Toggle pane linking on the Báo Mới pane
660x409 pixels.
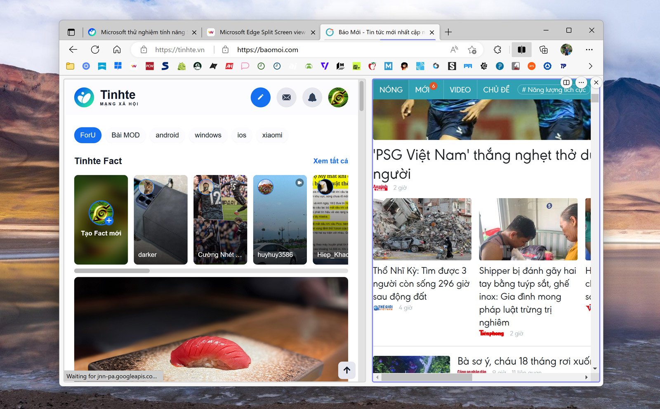click(x=567, y=83)
